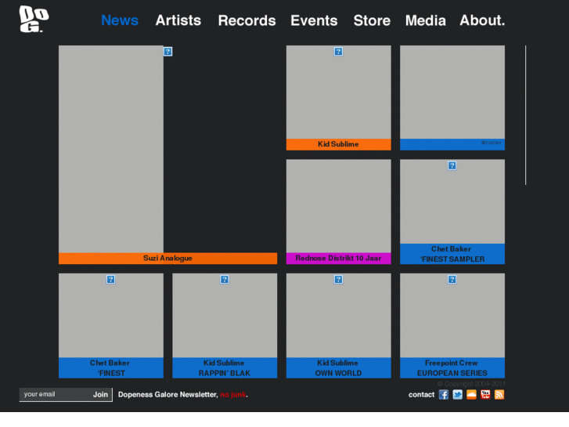Viewport: 569px width, 427px height.
Task: Open the RSS feed icon
Action: [x=499, y=395]
